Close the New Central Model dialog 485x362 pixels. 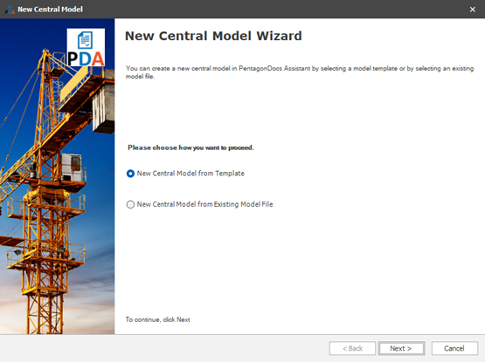pos(472,10)
